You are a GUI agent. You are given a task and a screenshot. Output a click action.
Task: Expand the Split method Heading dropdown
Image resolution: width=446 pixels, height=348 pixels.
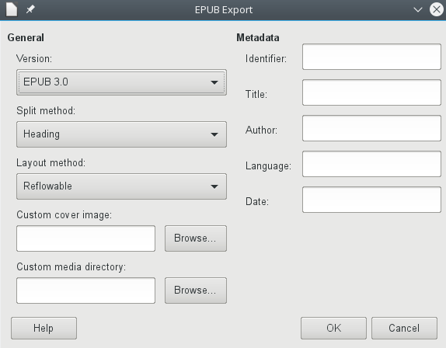pos(121,134)
